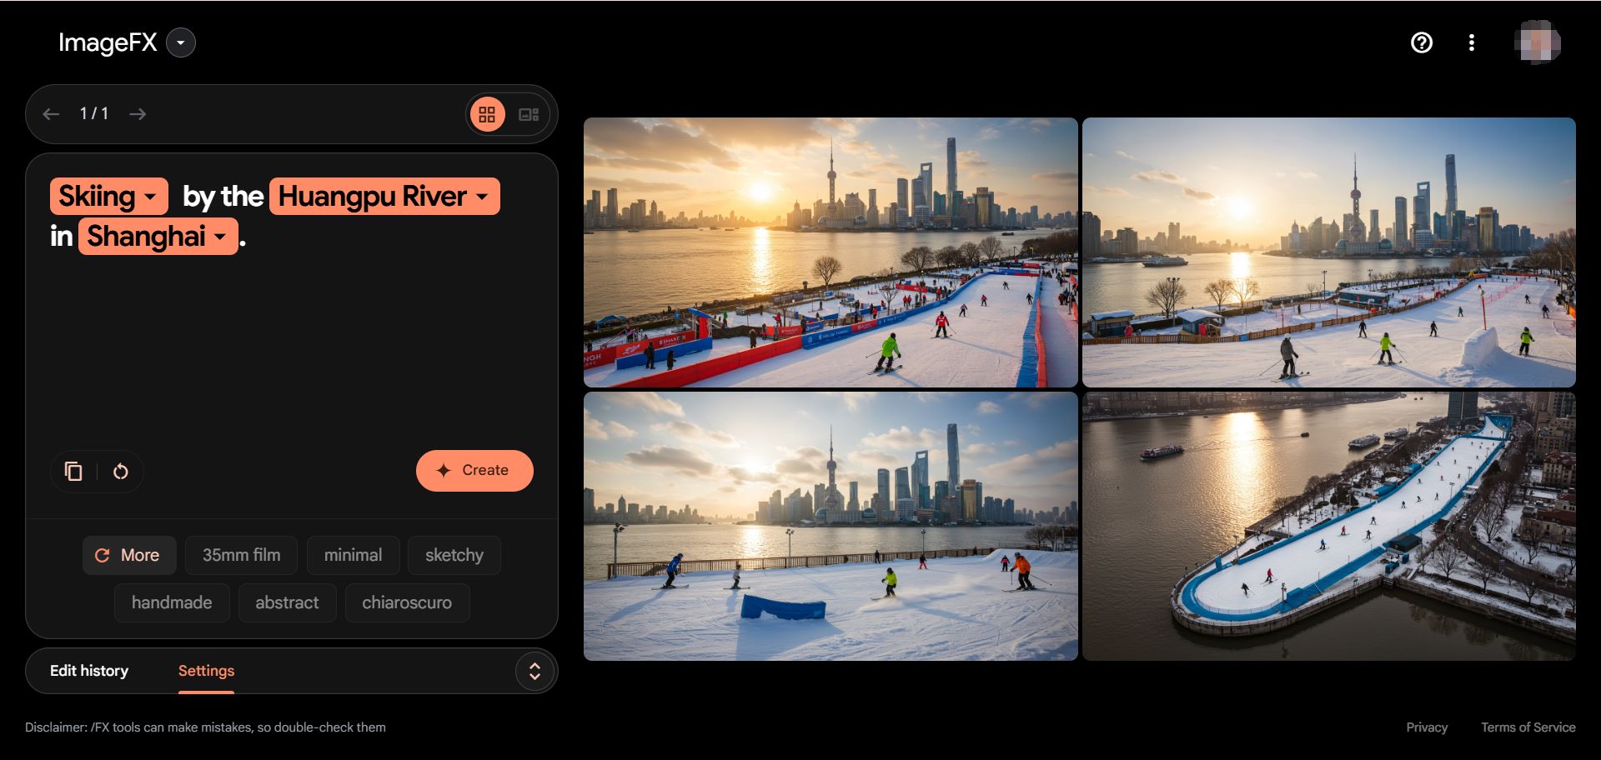1601x760 pixels.
Task: Click the disclaimer text at bottom
Action: (x=205, y=727)
